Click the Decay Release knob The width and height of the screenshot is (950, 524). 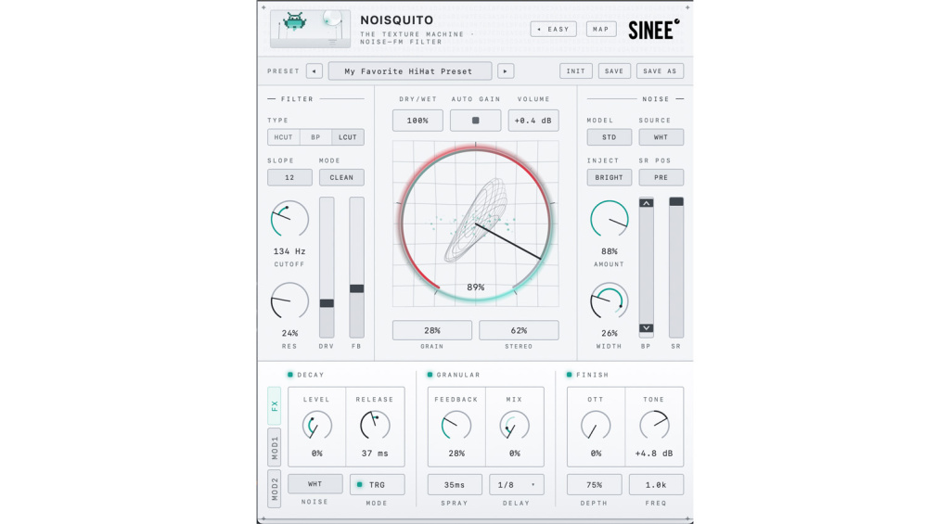point(375,426)
